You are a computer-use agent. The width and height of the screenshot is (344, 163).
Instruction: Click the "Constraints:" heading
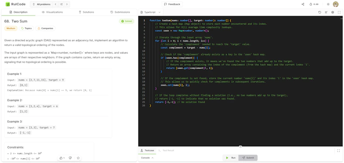pyautogui.click(x=15, y=147)
